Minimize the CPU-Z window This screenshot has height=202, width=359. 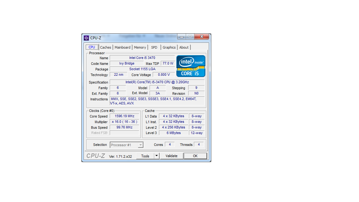(x=182, y=37)
